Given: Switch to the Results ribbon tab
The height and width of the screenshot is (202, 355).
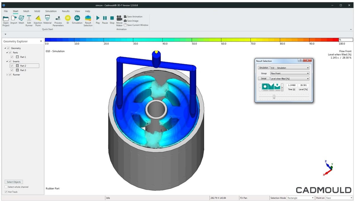Looking at the screenshot, I should tap(66, 11).
